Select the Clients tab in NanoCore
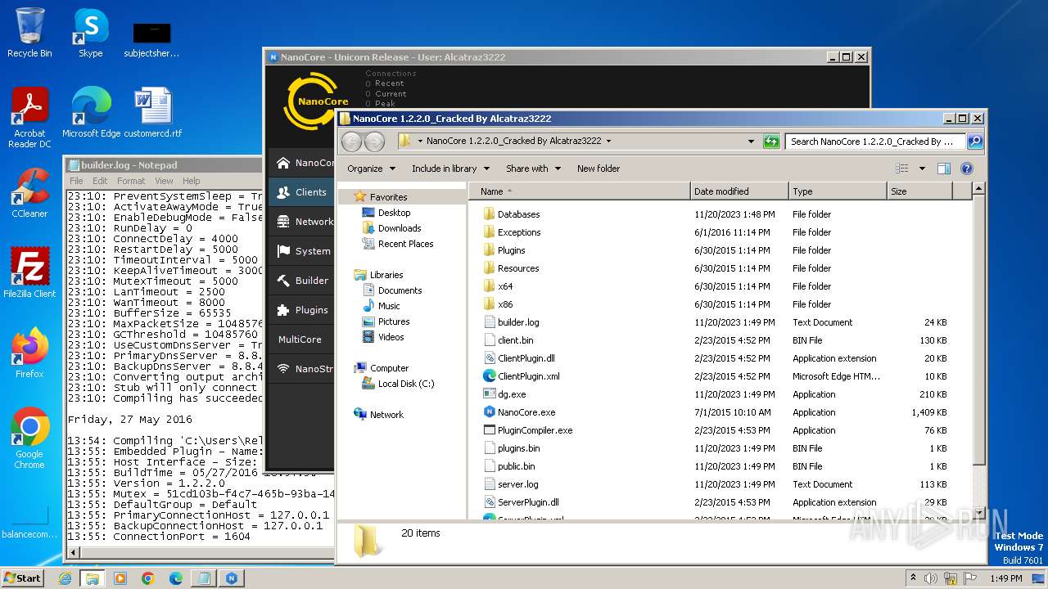The width and height of the screenshot is (1048, 589). [300, 192]
